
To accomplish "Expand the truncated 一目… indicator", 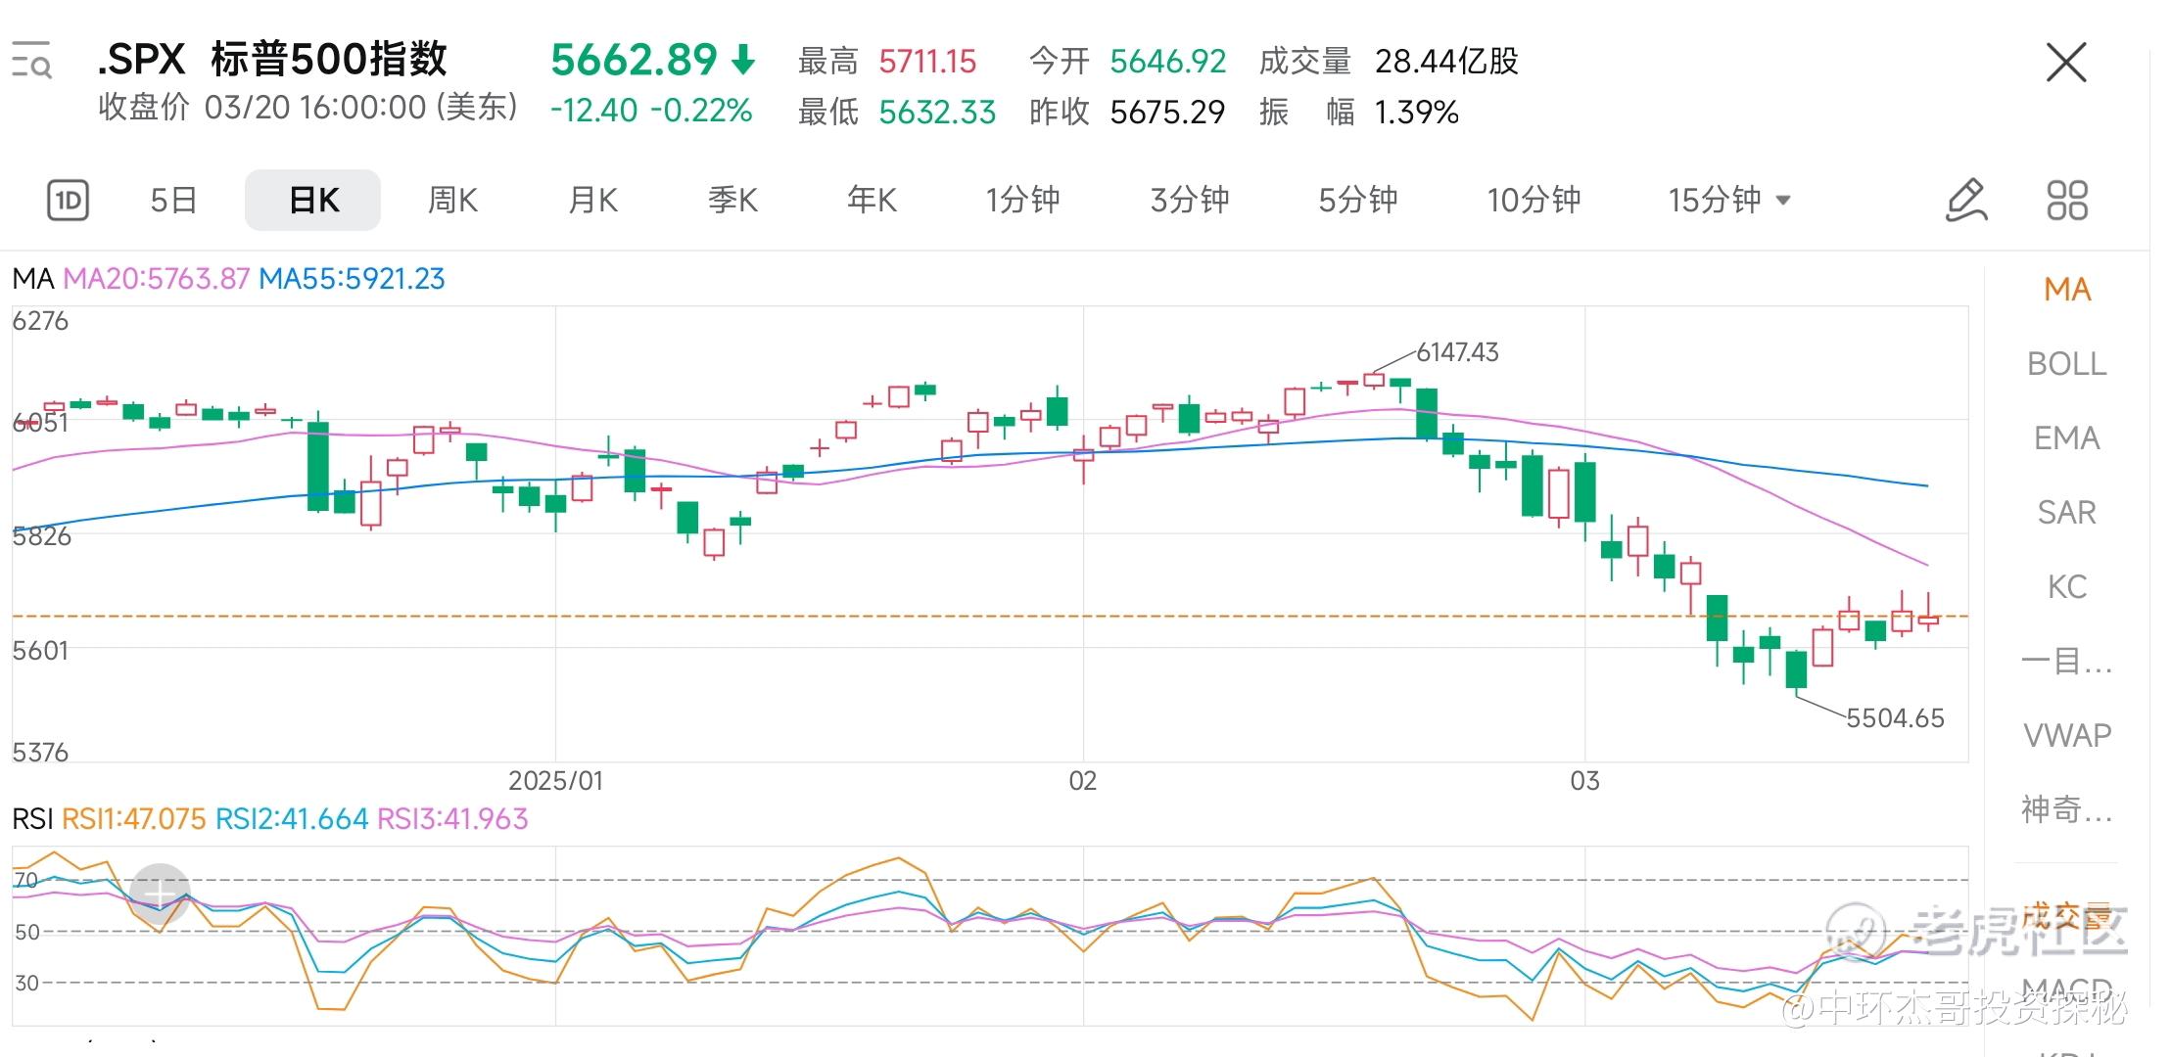I will (2066, 661).
